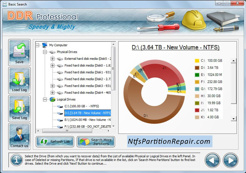Collapse the My Computer tree node

pyautogui.click(x=37, y=45)
